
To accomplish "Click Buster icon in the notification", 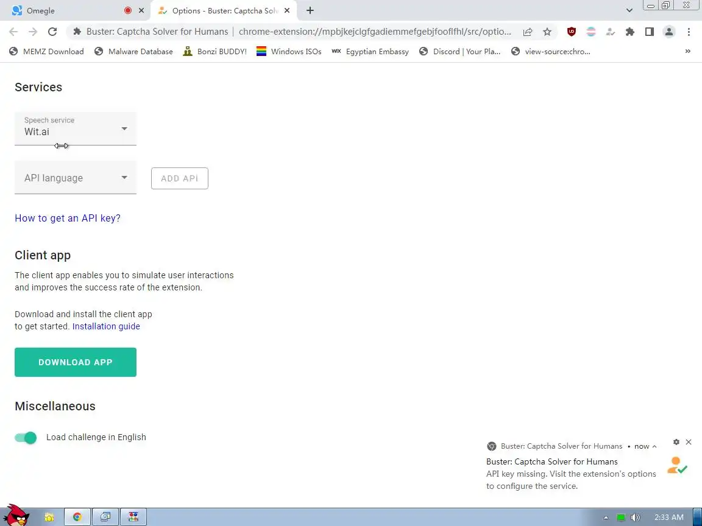I will [x=676, y=466].
